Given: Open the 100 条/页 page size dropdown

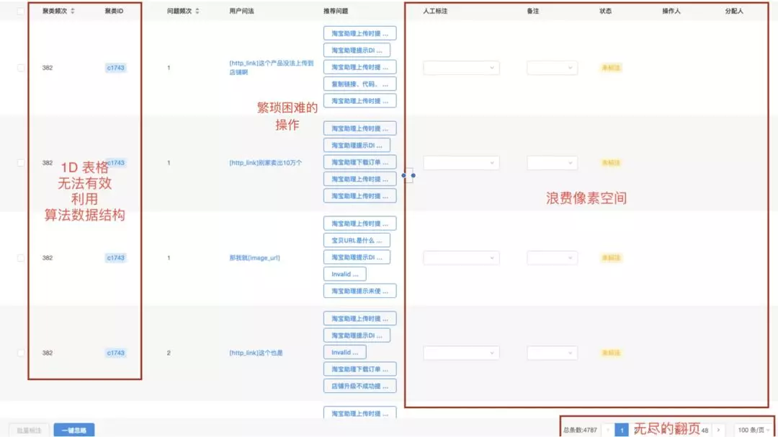Looking at the screenshot, I should [754, 430].
